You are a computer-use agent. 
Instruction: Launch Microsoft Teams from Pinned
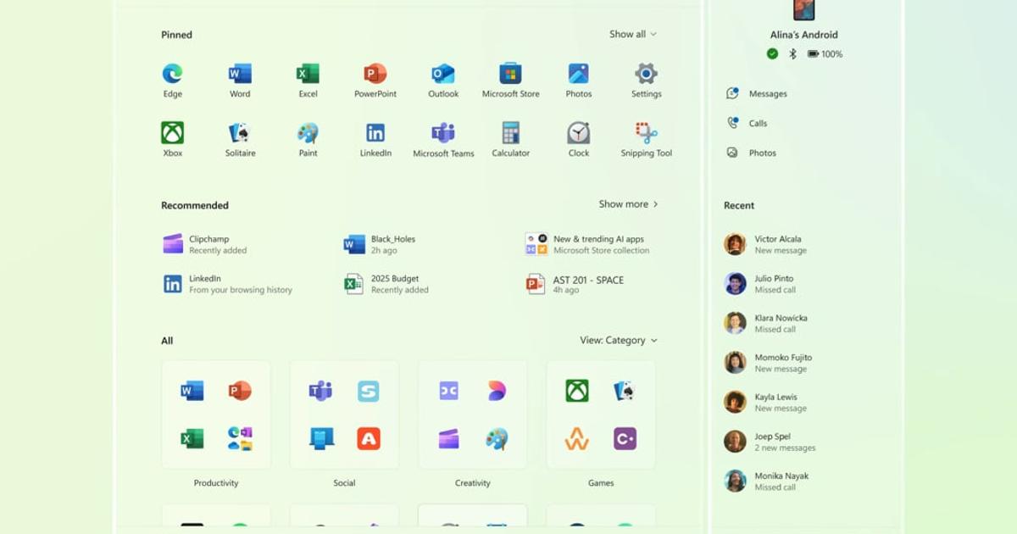click(443, 140)
